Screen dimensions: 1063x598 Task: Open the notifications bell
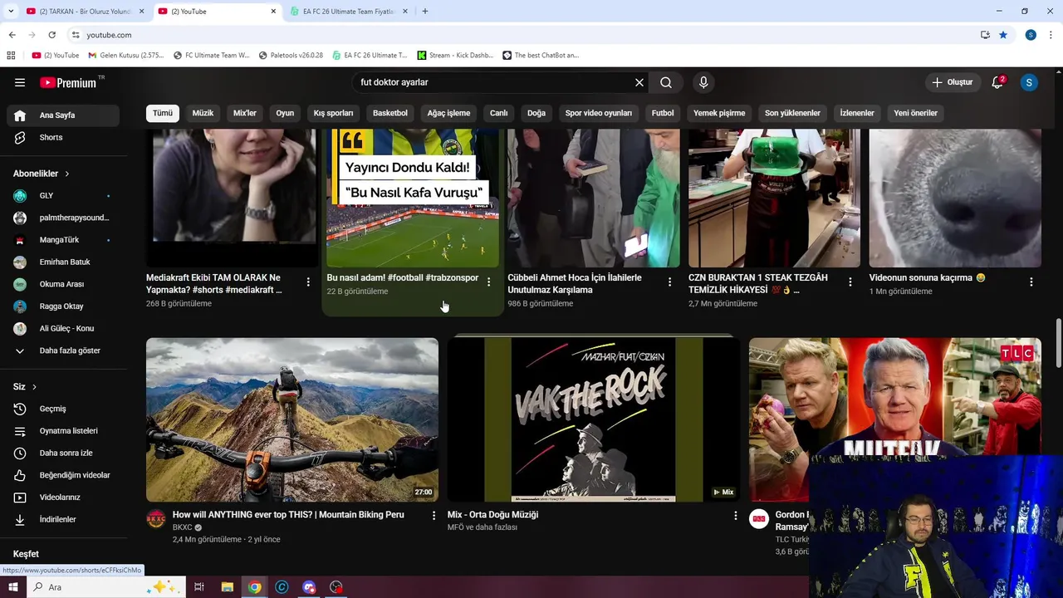tap(997, 82)
